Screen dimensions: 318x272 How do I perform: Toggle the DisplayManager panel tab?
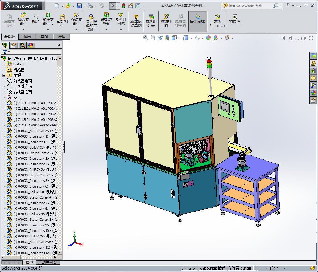(x=31, y=45)
